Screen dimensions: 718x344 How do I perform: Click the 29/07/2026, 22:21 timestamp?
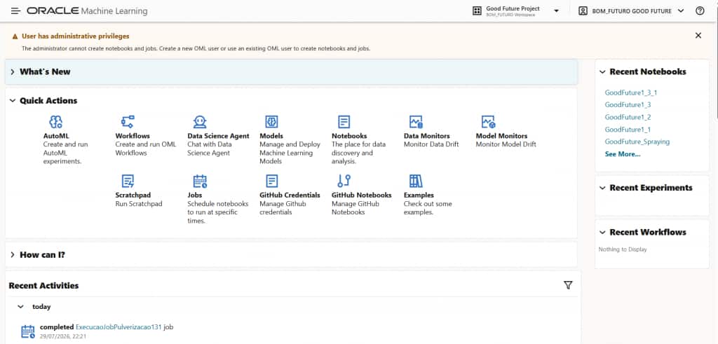click(x=63, y=336)
